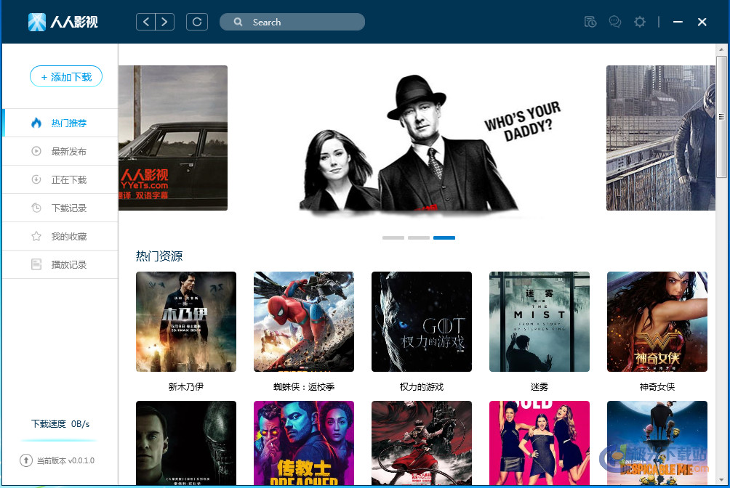Viewport: 730px width, 488px height.
Task: View the 下载记录 sidebar tab
Action: (x=60, y=208)
